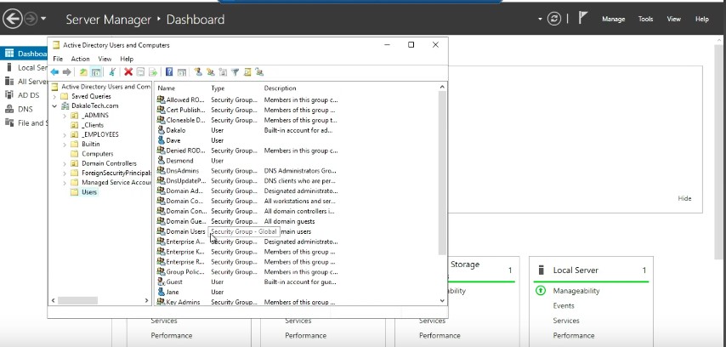Select the Domain Users group row
This screenshot has width=726, height=347.
tap(185, 231)
